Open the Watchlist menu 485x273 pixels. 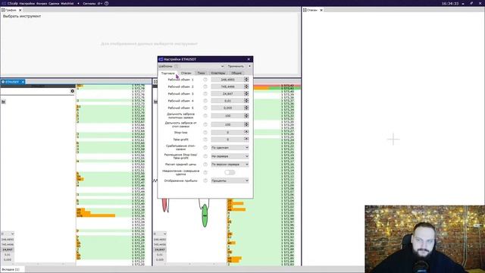coord(67,3)
